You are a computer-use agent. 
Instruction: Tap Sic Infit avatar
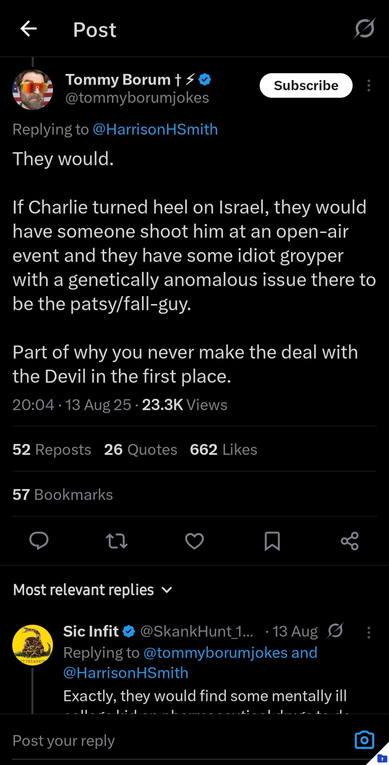click(x=33, y=645)
